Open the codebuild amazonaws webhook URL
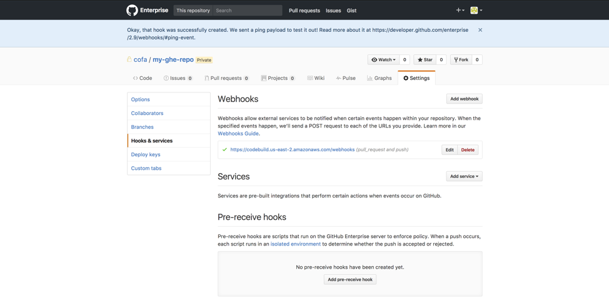This screenshot has width=609, height=308. click(293, 149)
